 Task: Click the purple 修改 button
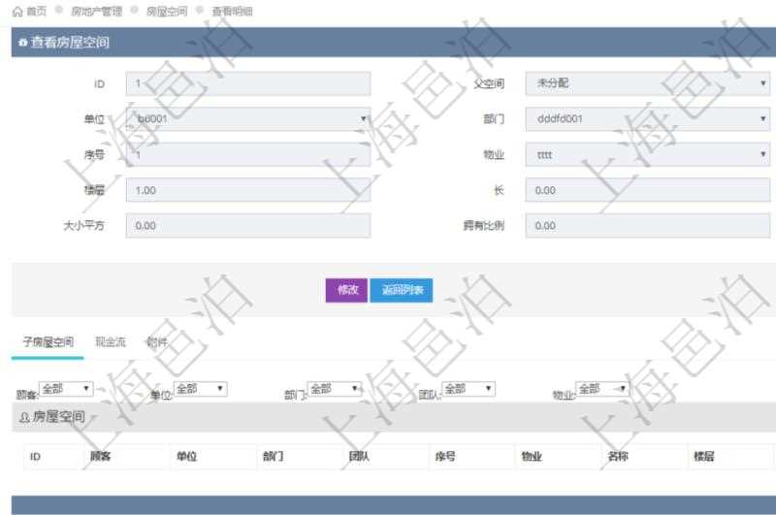click(x=346, y=290)
